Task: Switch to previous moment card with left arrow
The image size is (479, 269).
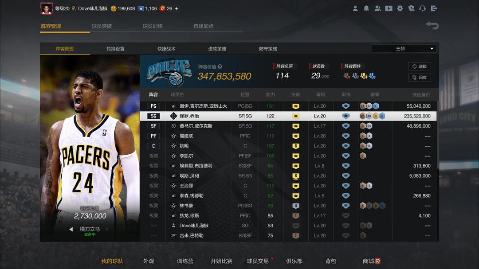Action: click(71, 230)
